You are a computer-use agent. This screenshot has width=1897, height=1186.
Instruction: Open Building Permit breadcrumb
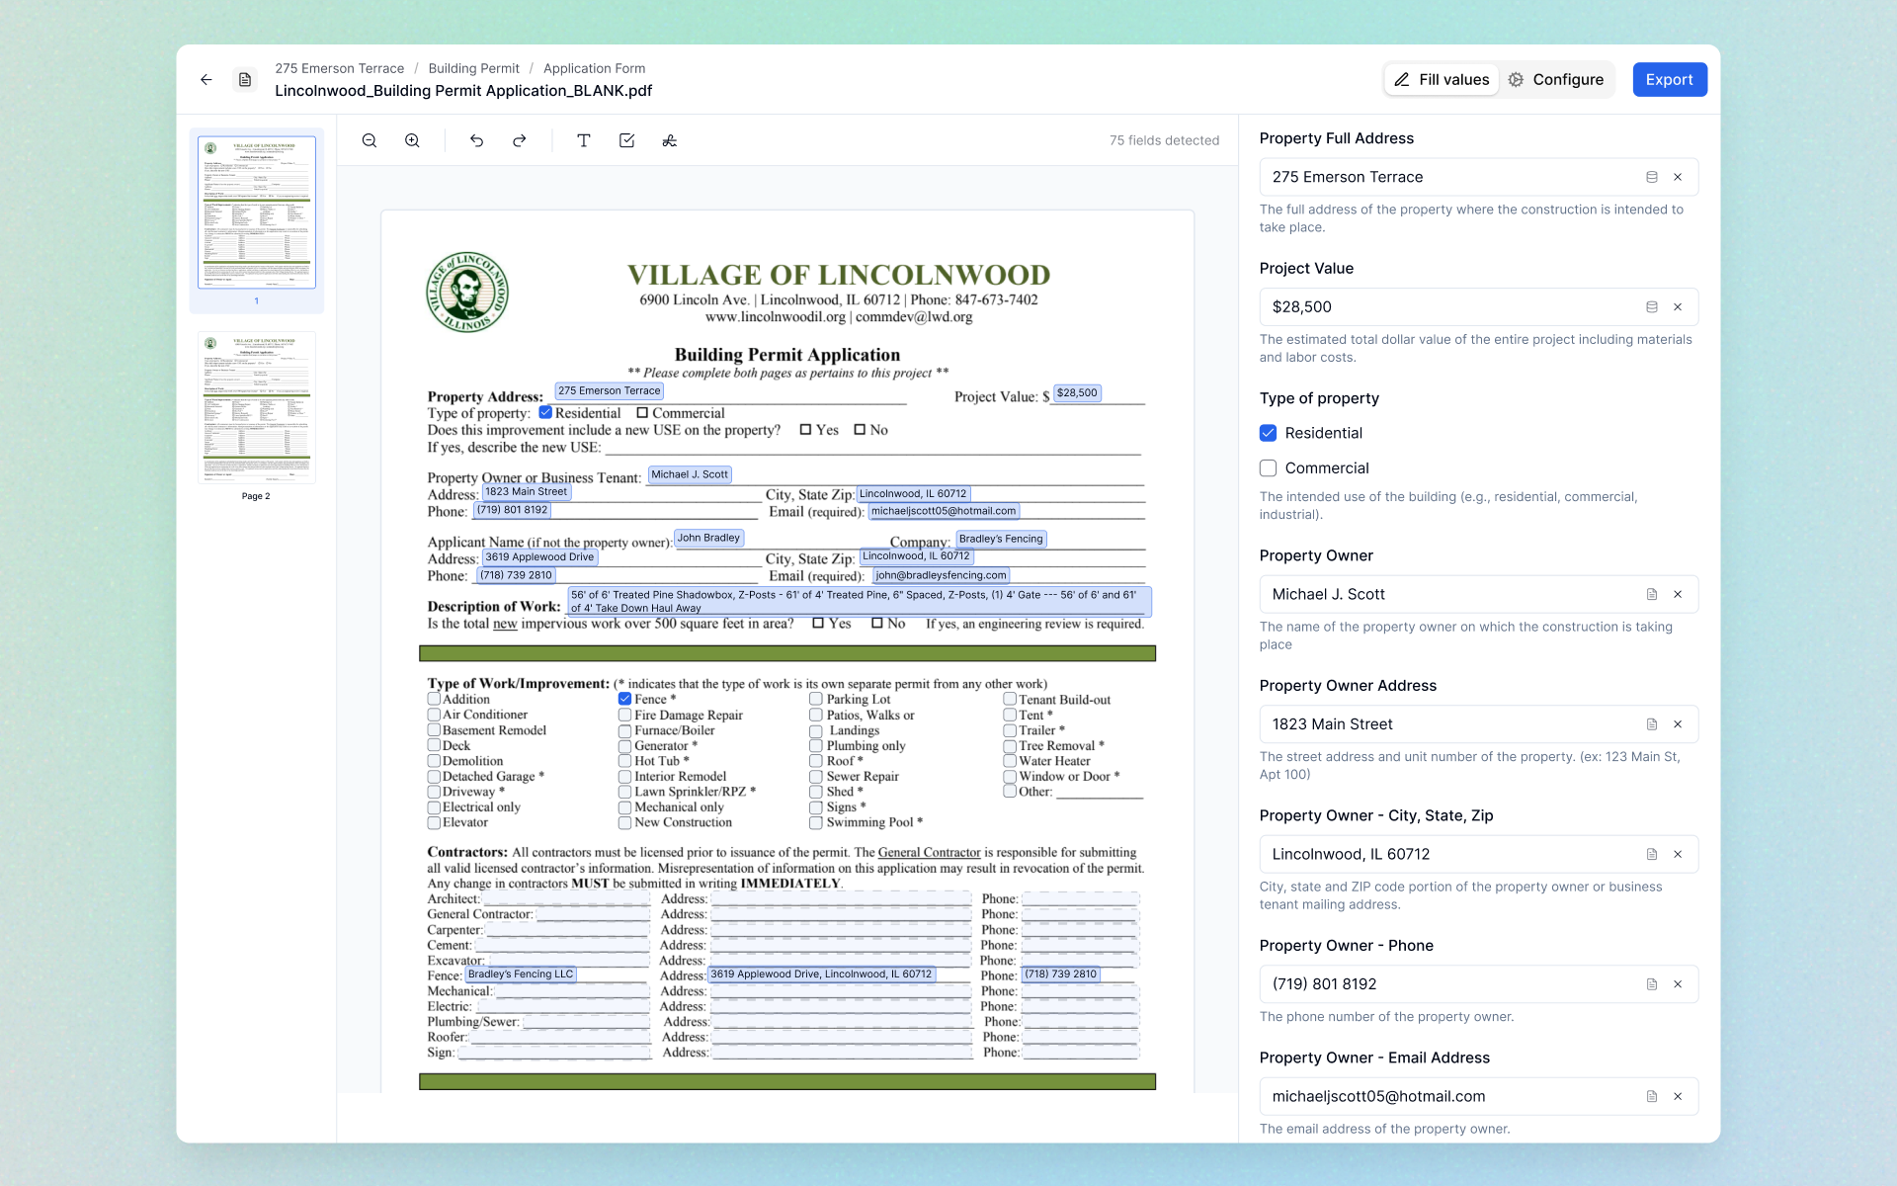click(473, 68)
